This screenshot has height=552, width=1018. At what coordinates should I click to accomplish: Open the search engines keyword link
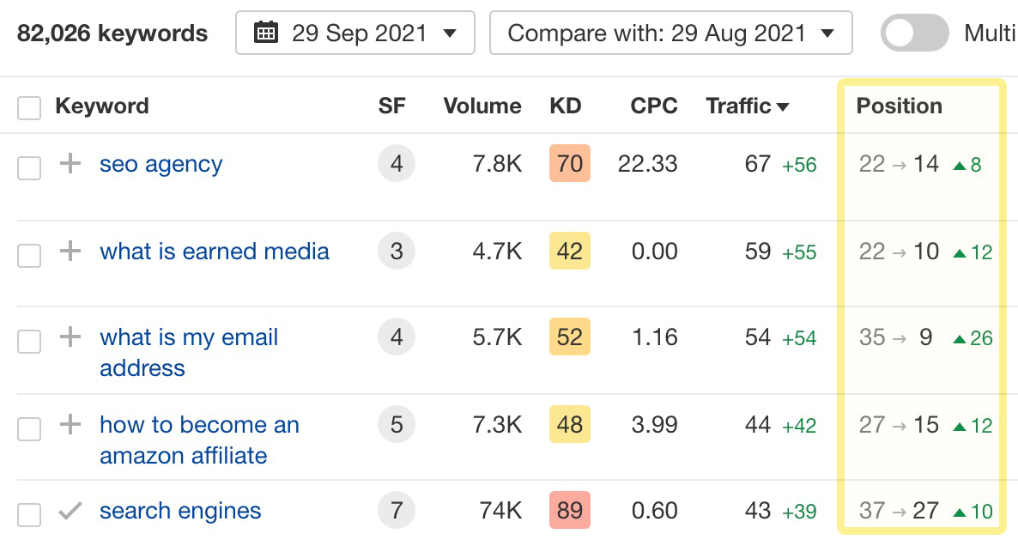point(180,511)
